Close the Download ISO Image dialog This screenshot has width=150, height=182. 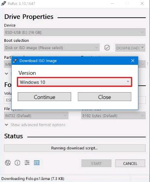(133, 60)
